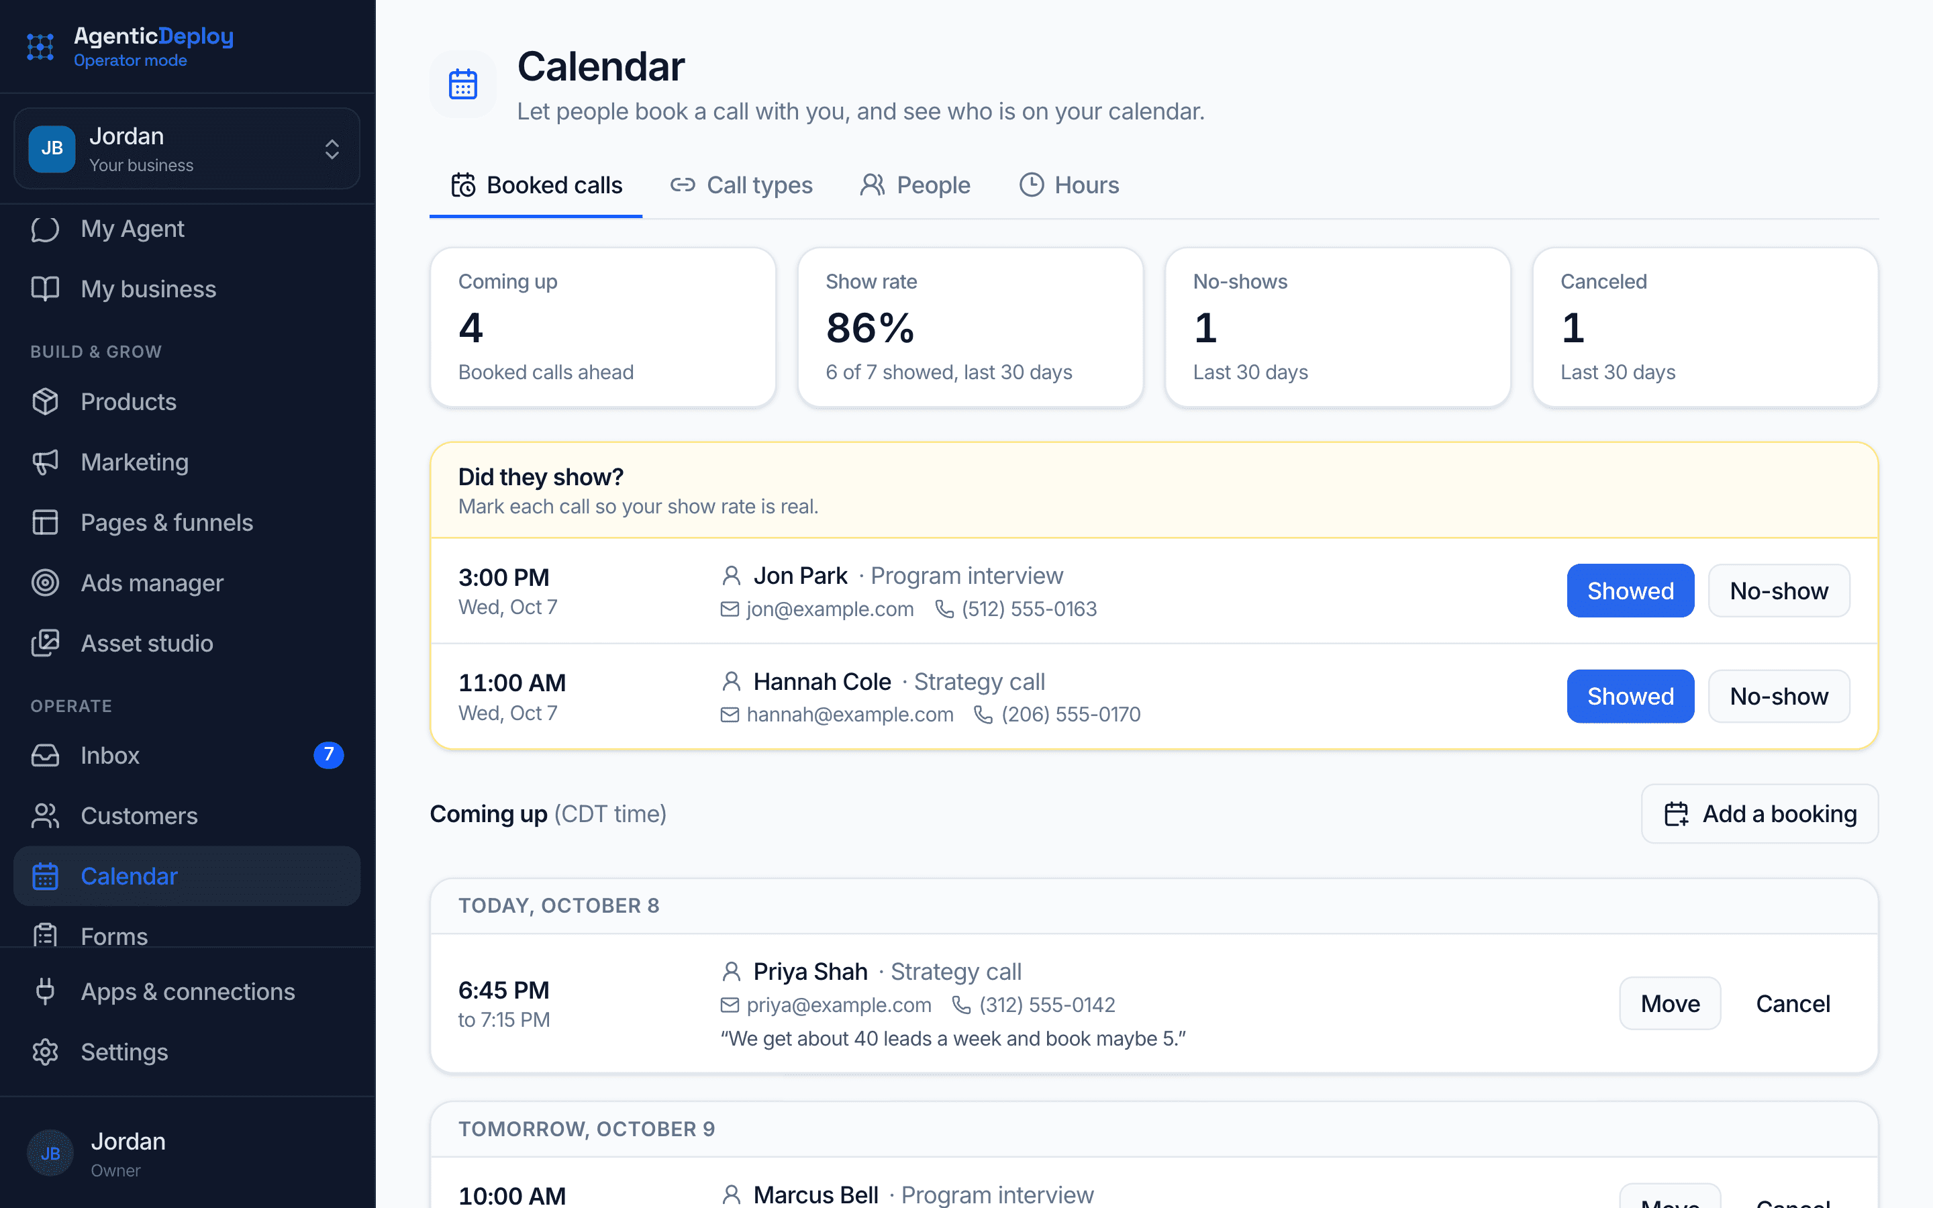Open Settings in the sidebar

coord(187,1052)
